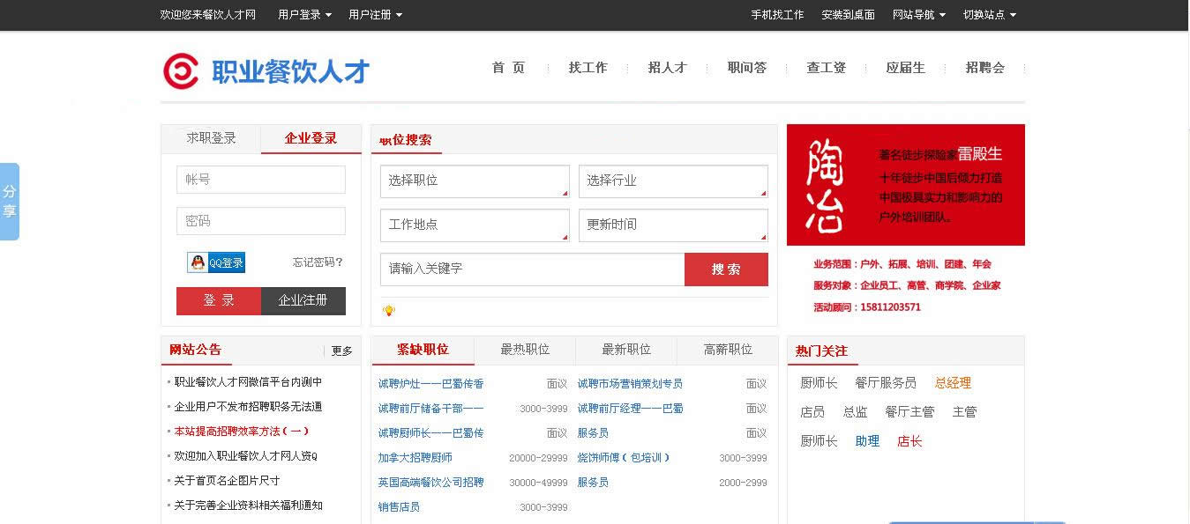Open job listing 诚聘前厅储备干部
1190x524 pixels.
[x=430, y=409]
